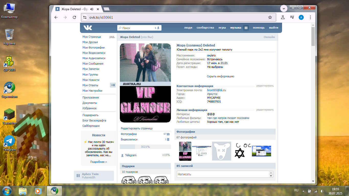Viewport: 349px width, 196px height.
Task: Hide profile info via Скрыть информацию
Action: [x=220, y=76]
